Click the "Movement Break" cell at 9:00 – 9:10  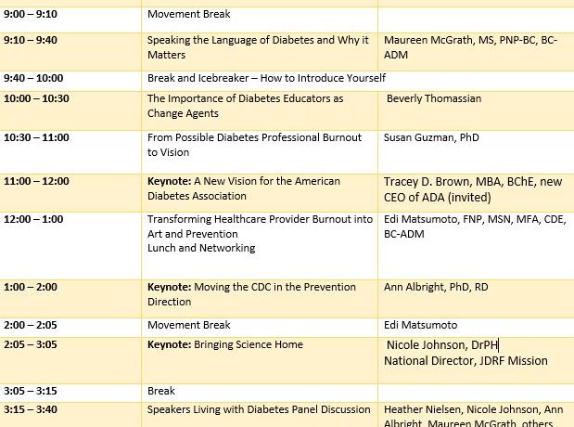189,15
